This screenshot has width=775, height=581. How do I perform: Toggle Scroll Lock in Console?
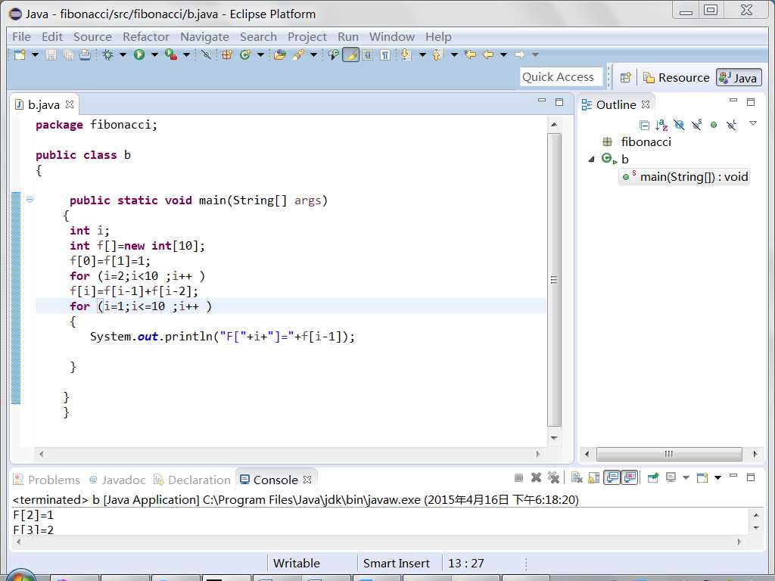593,478
